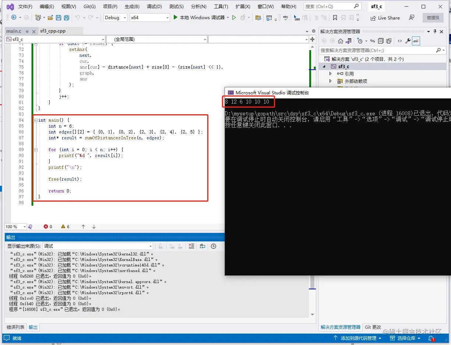Image resolution: width=451 pixels, height=345 pixels.
Task: Switch to 错误列表 error list tab
Action: tap(15, 327)
